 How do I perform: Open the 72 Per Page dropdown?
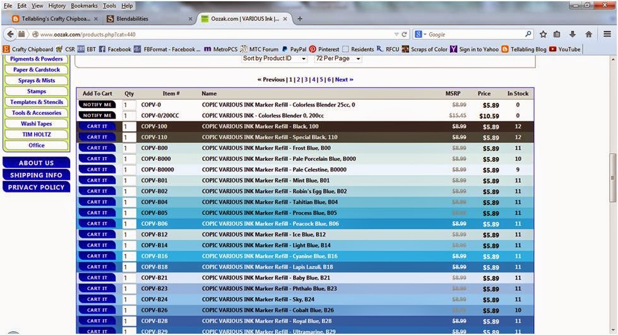coord(338,58)
